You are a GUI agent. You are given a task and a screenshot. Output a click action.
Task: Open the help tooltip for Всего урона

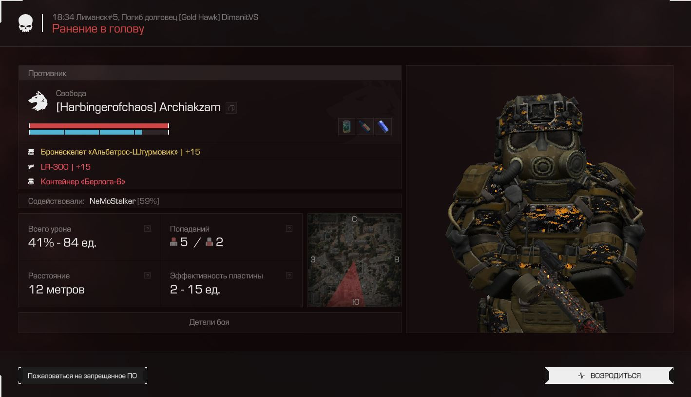click(147, 228)
